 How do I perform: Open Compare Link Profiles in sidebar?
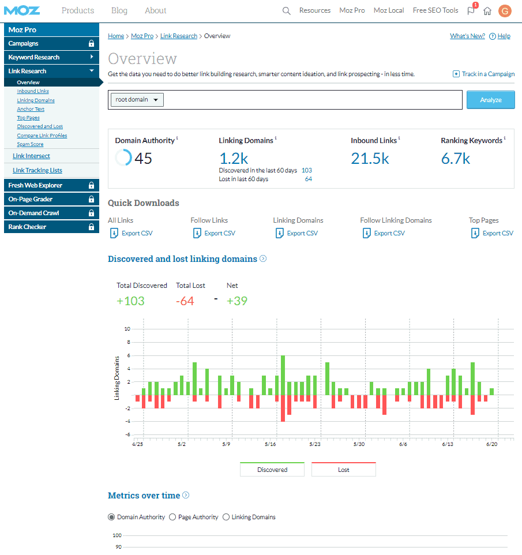[42, 136]
